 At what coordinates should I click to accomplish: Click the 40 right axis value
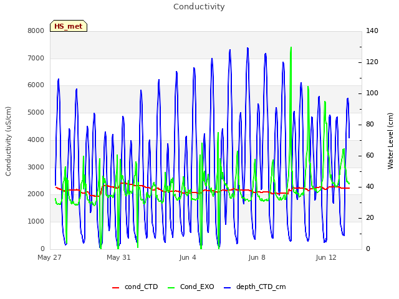click(x=370, y=187)
